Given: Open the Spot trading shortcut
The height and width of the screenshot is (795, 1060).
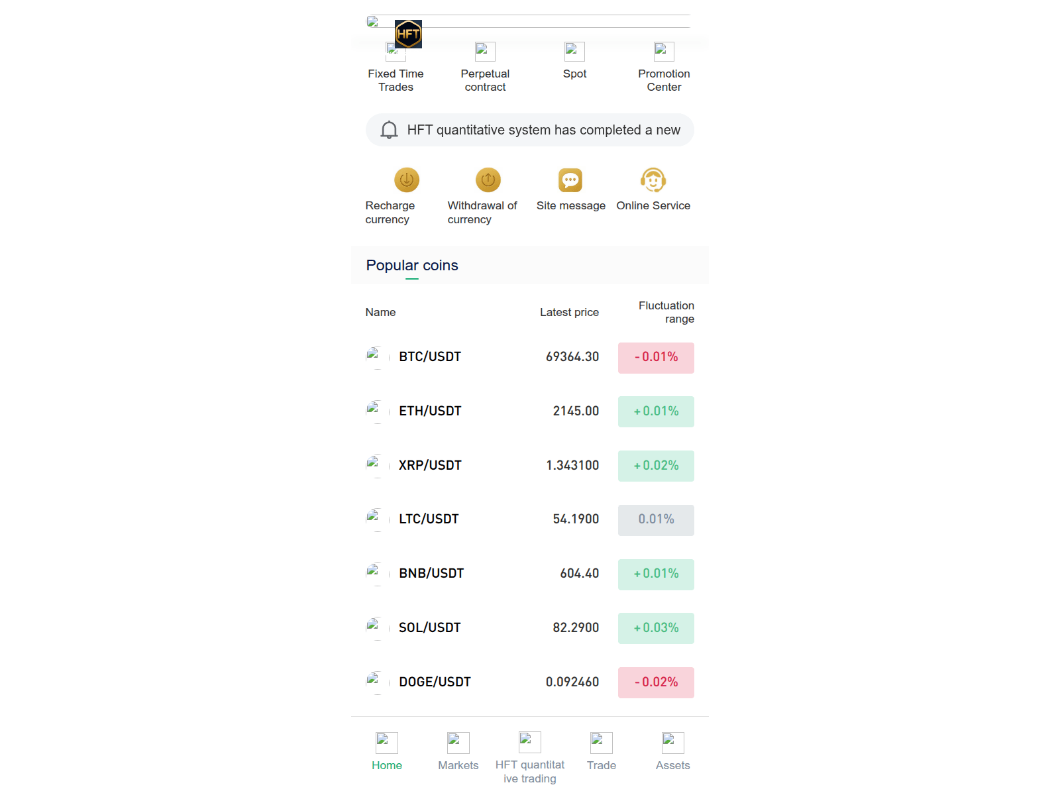Looking at the screenshot, I should pyautogui.click(x=574, y=52).
